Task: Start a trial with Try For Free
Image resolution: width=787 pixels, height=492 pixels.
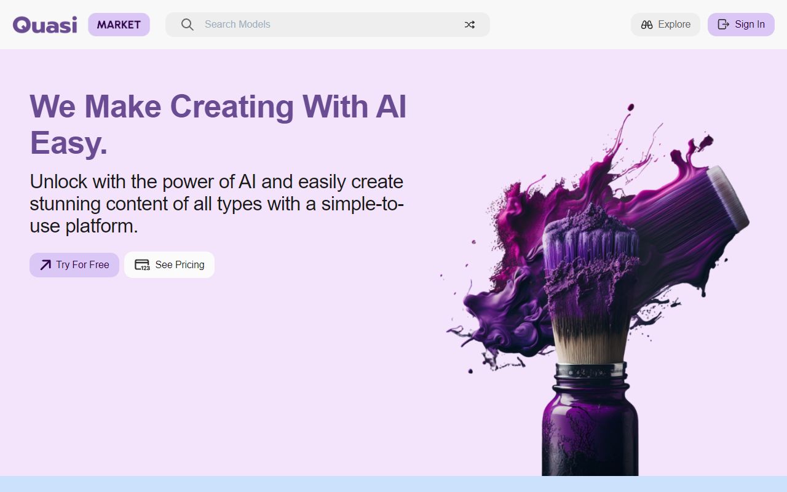Action: 74,264
